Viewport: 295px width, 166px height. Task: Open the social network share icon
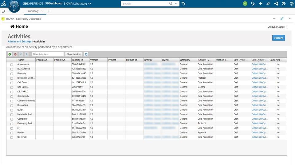(x=276, y=4)
